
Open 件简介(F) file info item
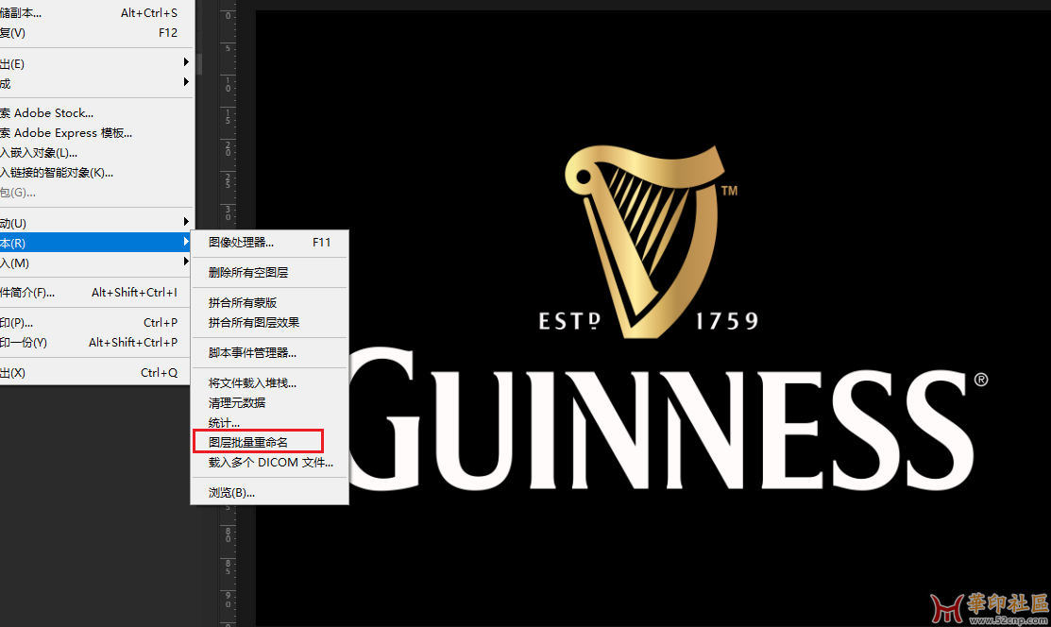96,293
